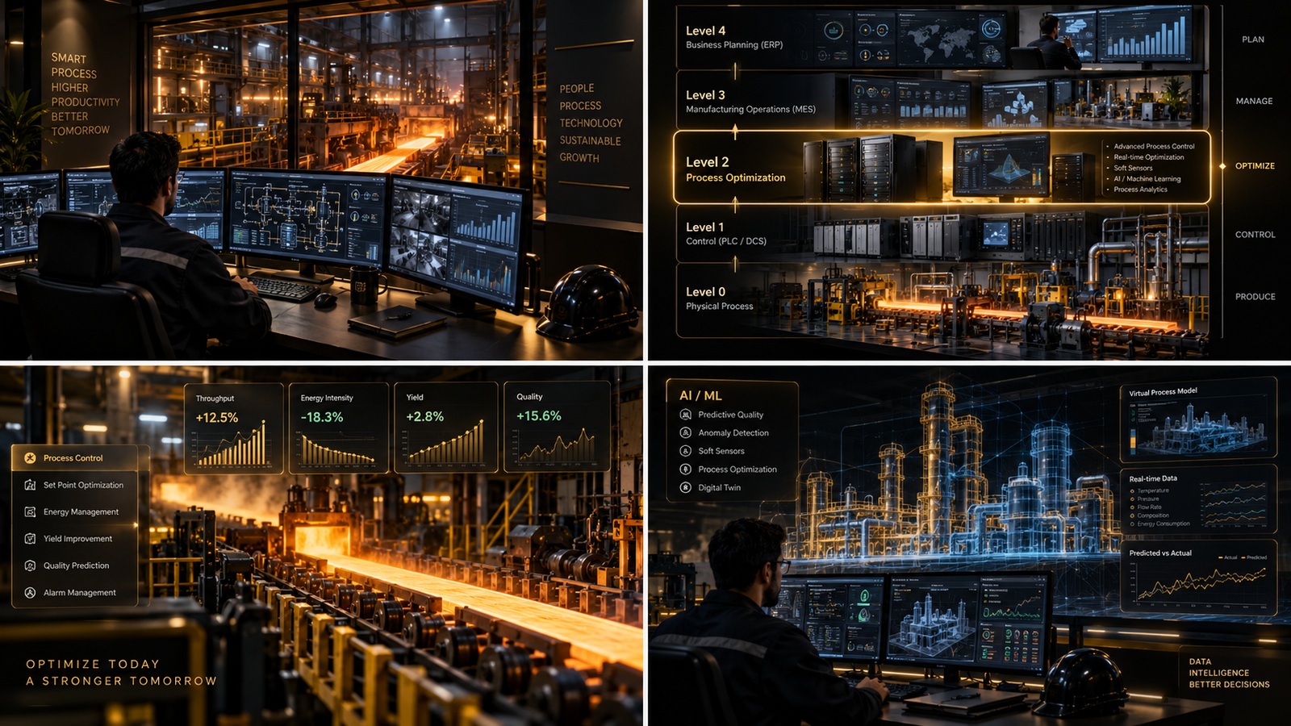Select the "Level 4" Business Planning heading

pyautogui.click(x=705, y=31)
